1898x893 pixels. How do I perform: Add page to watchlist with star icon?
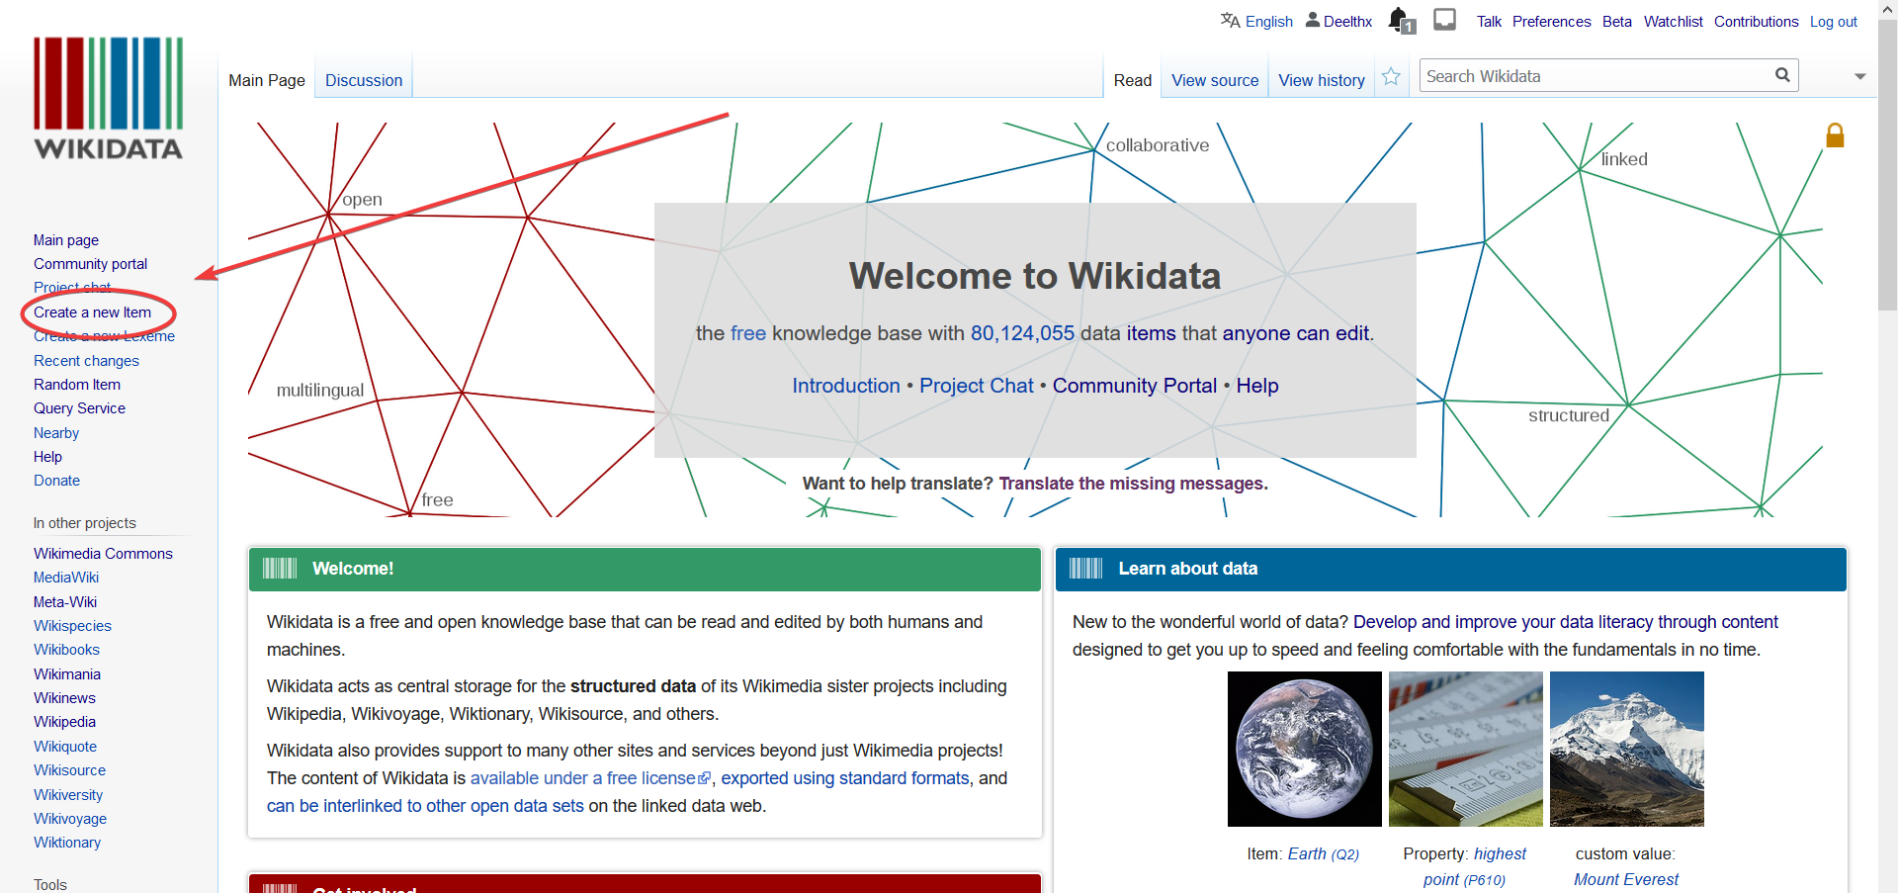point(1391,77)
